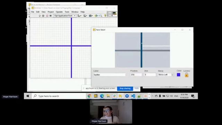Click the Stop sharing button
222x125 pixels.
click(125, 89)
